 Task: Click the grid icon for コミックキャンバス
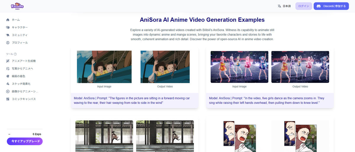(8, 99)
